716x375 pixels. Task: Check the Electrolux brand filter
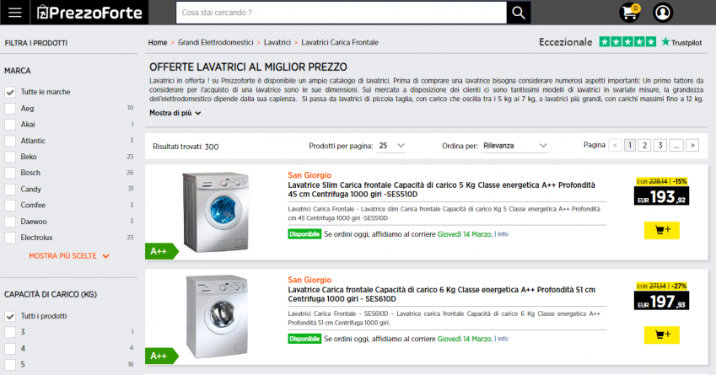click(x=10, y=238)
